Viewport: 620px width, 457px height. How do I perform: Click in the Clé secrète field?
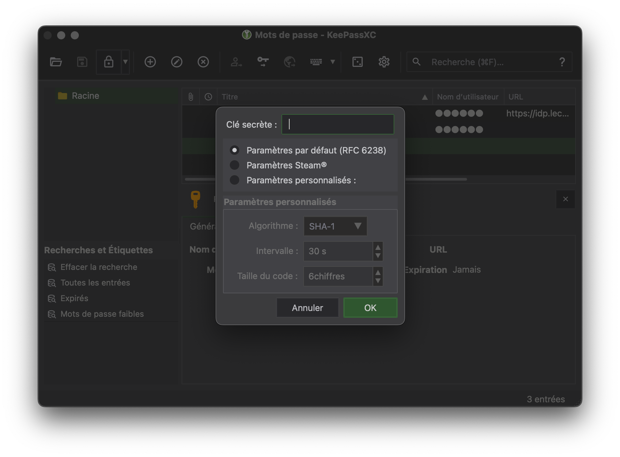338,124
